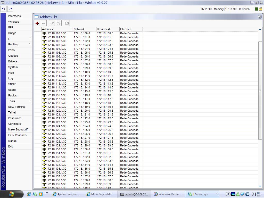The height and width of the screenshot is (198, 264).
Task: Open Log menu item
Action: [19, 78]
